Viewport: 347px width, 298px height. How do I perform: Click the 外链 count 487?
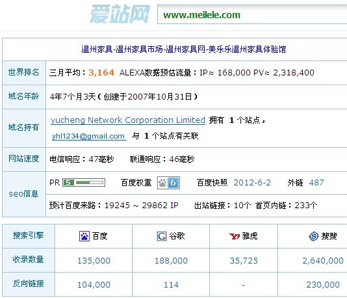point(316,183)
